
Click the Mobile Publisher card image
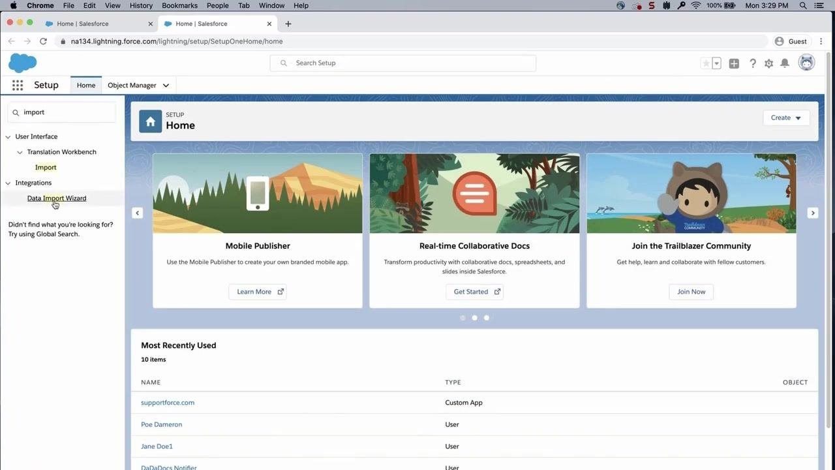258,193
